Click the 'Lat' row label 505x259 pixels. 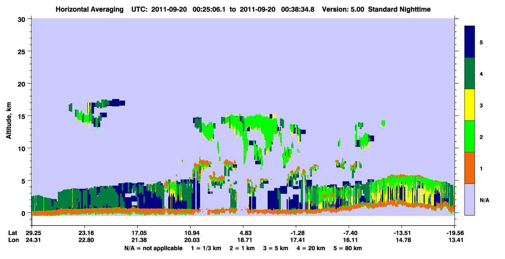(x=12, y=233)
